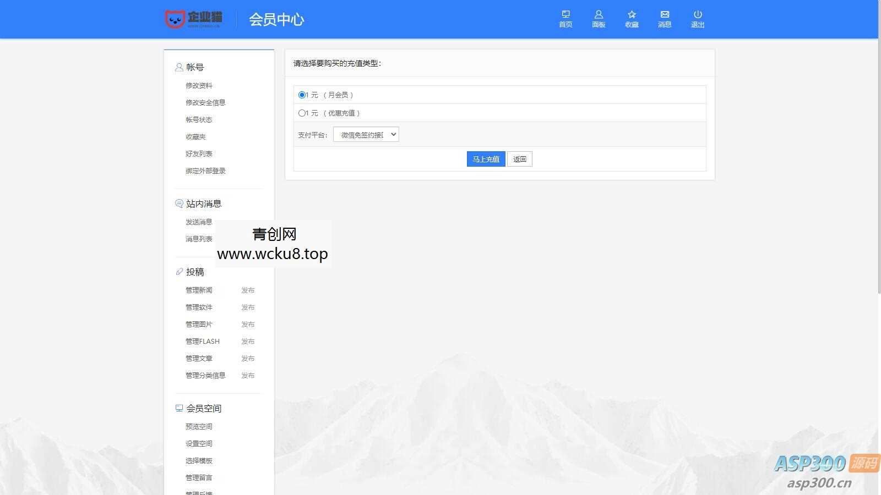
Task: Click the 会员空间 monitor icon
Action: [x=178, y=408]
